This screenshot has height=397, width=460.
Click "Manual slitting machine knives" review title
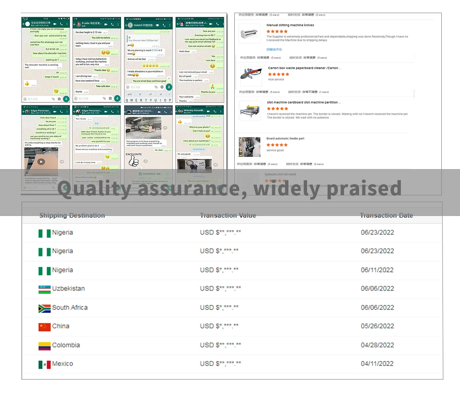(290, 25)
